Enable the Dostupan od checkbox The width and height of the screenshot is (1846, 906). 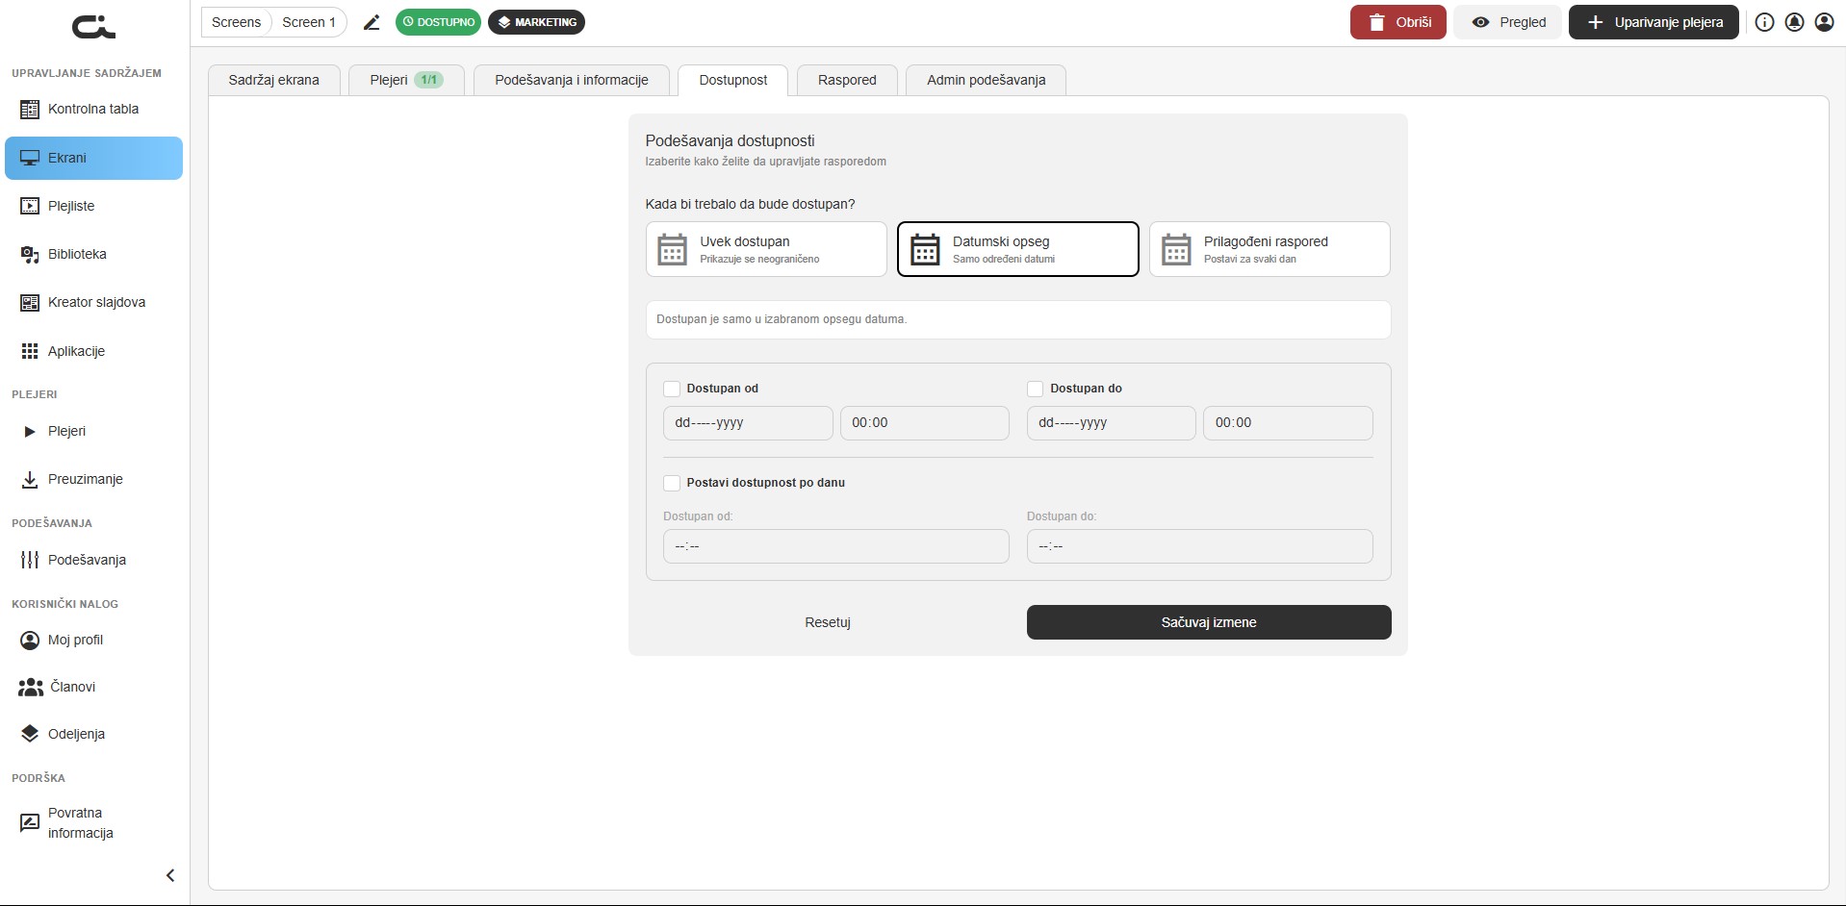coord(672,389)
